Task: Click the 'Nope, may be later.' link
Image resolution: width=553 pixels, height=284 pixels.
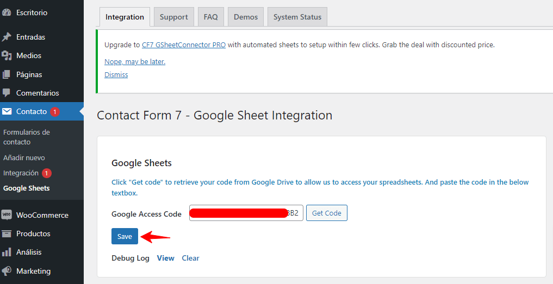Action: coord(135,62)
